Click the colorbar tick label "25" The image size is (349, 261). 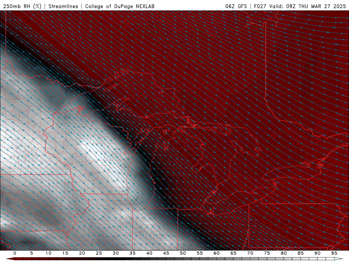[x=99, y=253]
